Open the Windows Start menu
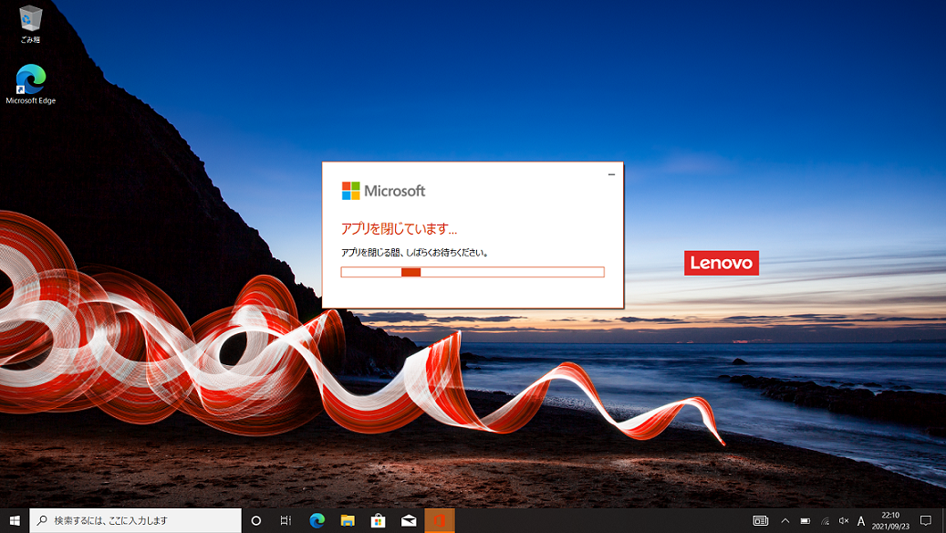Screen dimensions: 946x533 (15, 520)
